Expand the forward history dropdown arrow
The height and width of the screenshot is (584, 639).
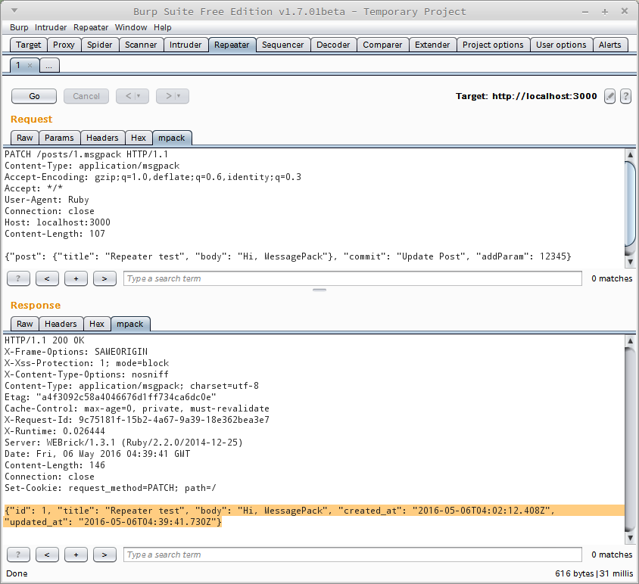pos(179,96)
